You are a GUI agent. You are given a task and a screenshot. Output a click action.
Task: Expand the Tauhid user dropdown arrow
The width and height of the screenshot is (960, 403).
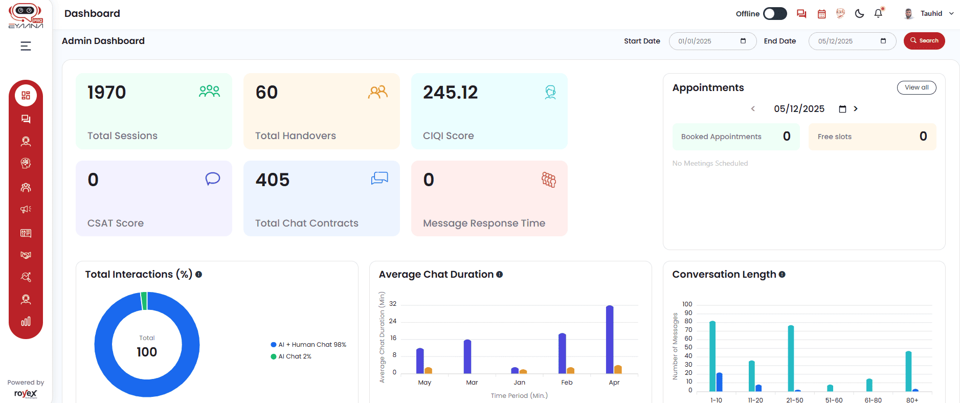(951, 14)
